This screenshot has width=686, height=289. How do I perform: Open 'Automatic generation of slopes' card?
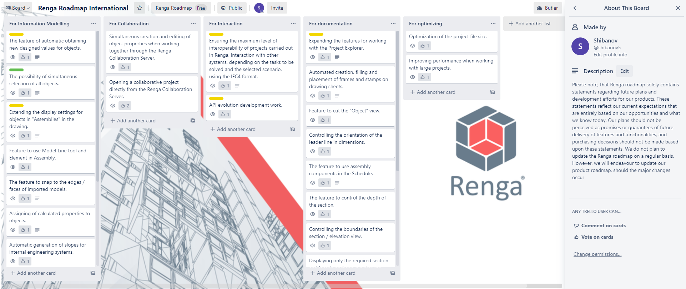(51, 253)
